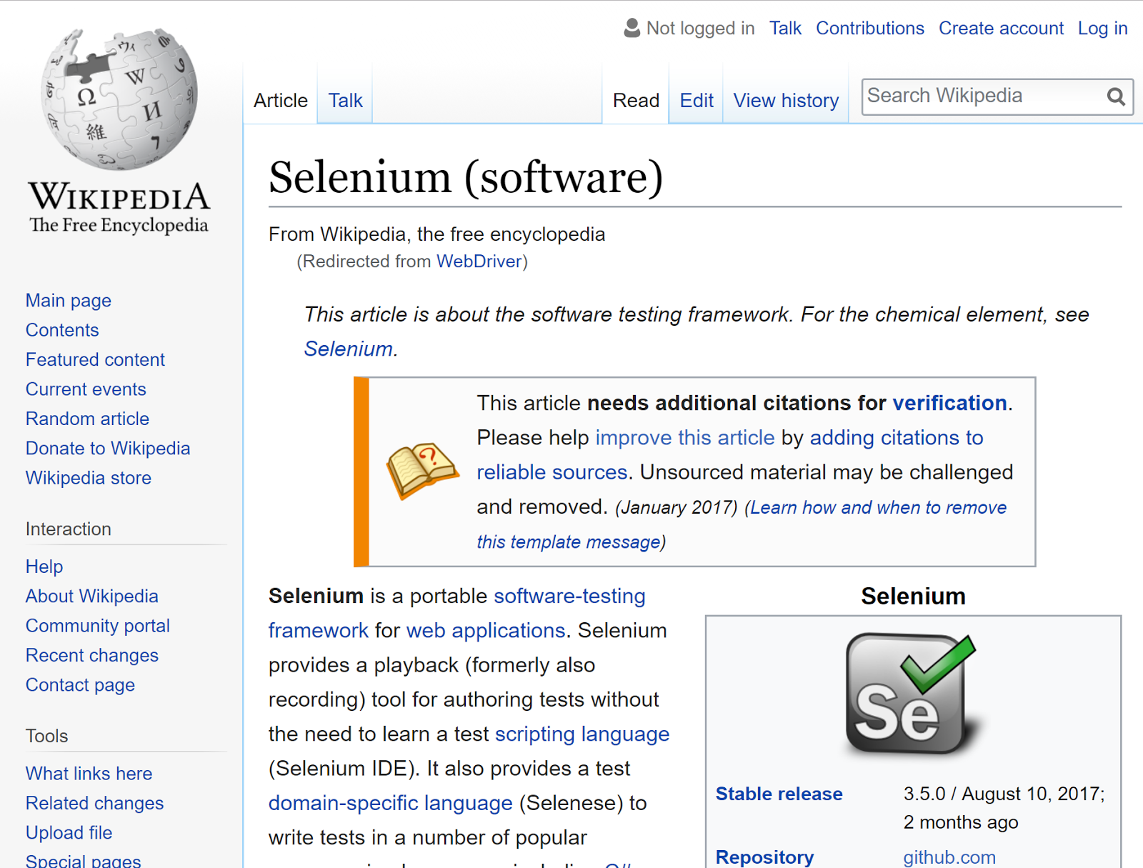
Task: Click Donate to Wikipedia link
Action: pyautogui.click(x=108, y=449)
